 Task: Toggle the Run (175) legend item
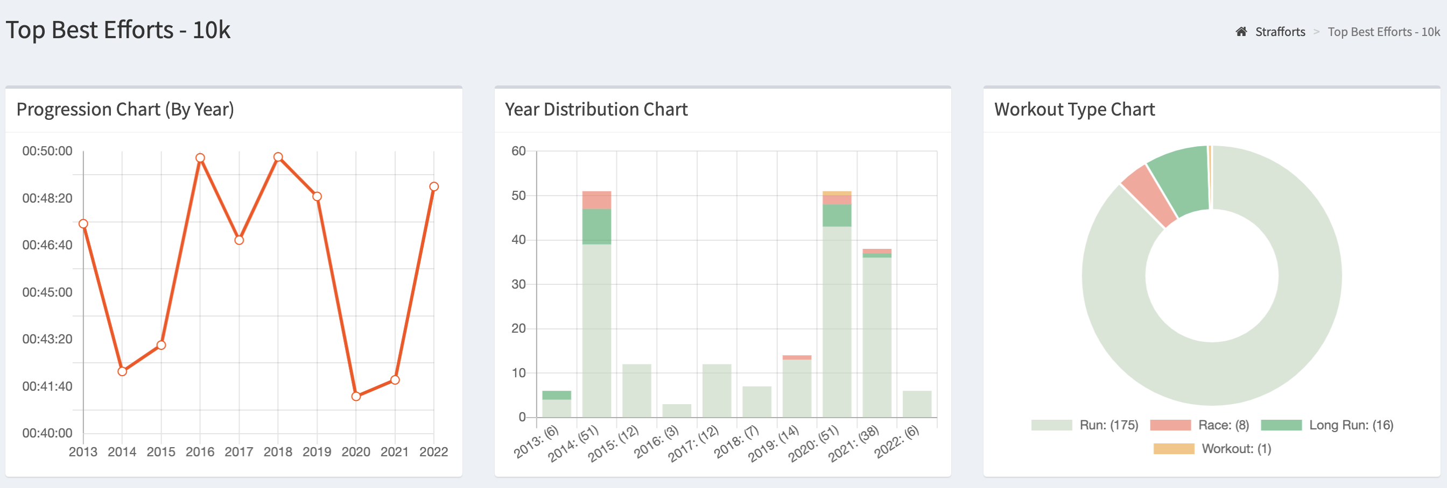coord(1084,425)
